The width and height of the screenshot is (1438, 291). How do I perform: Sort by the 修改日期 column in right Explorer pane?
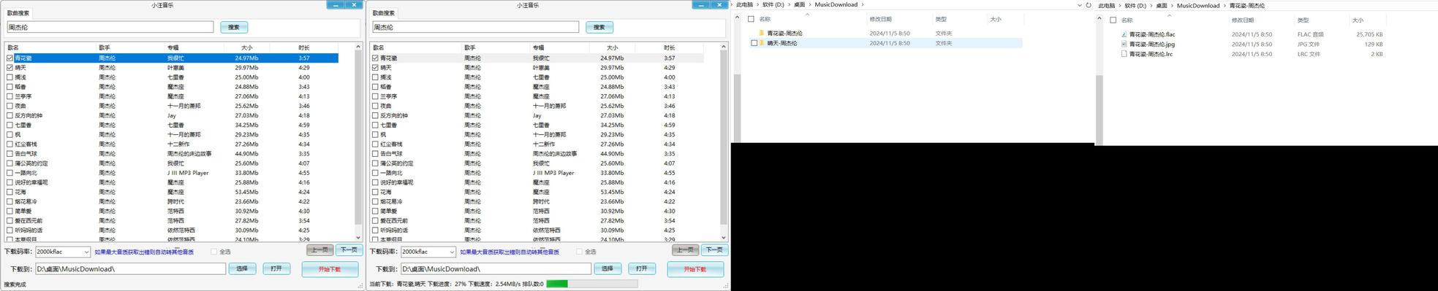click(x=1243, y=20)
